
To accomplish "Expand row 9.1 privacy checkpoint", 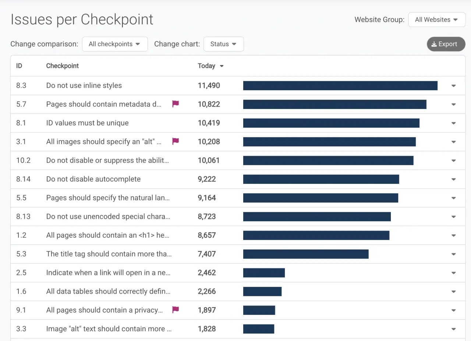I will (x=453, y=310).
